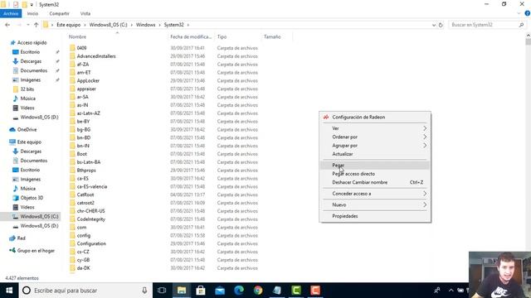Switch to the Vista ribbon tab
The height and width of the screenshot is (298, 531).
(85, 13)
